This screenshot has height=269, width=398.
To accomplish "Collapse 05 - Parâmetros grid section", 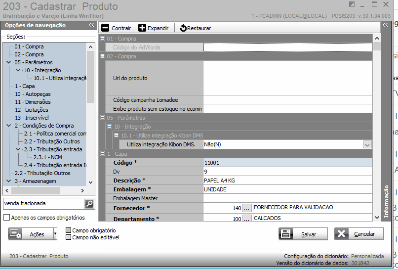I will click(x=103, y=118).
